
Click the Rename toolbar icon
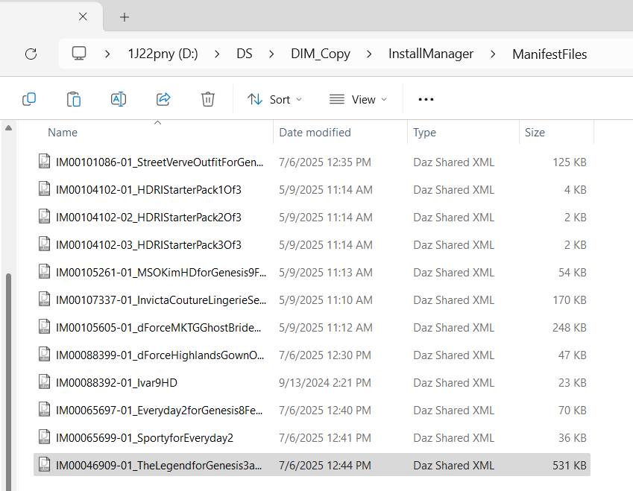(119, 99)
